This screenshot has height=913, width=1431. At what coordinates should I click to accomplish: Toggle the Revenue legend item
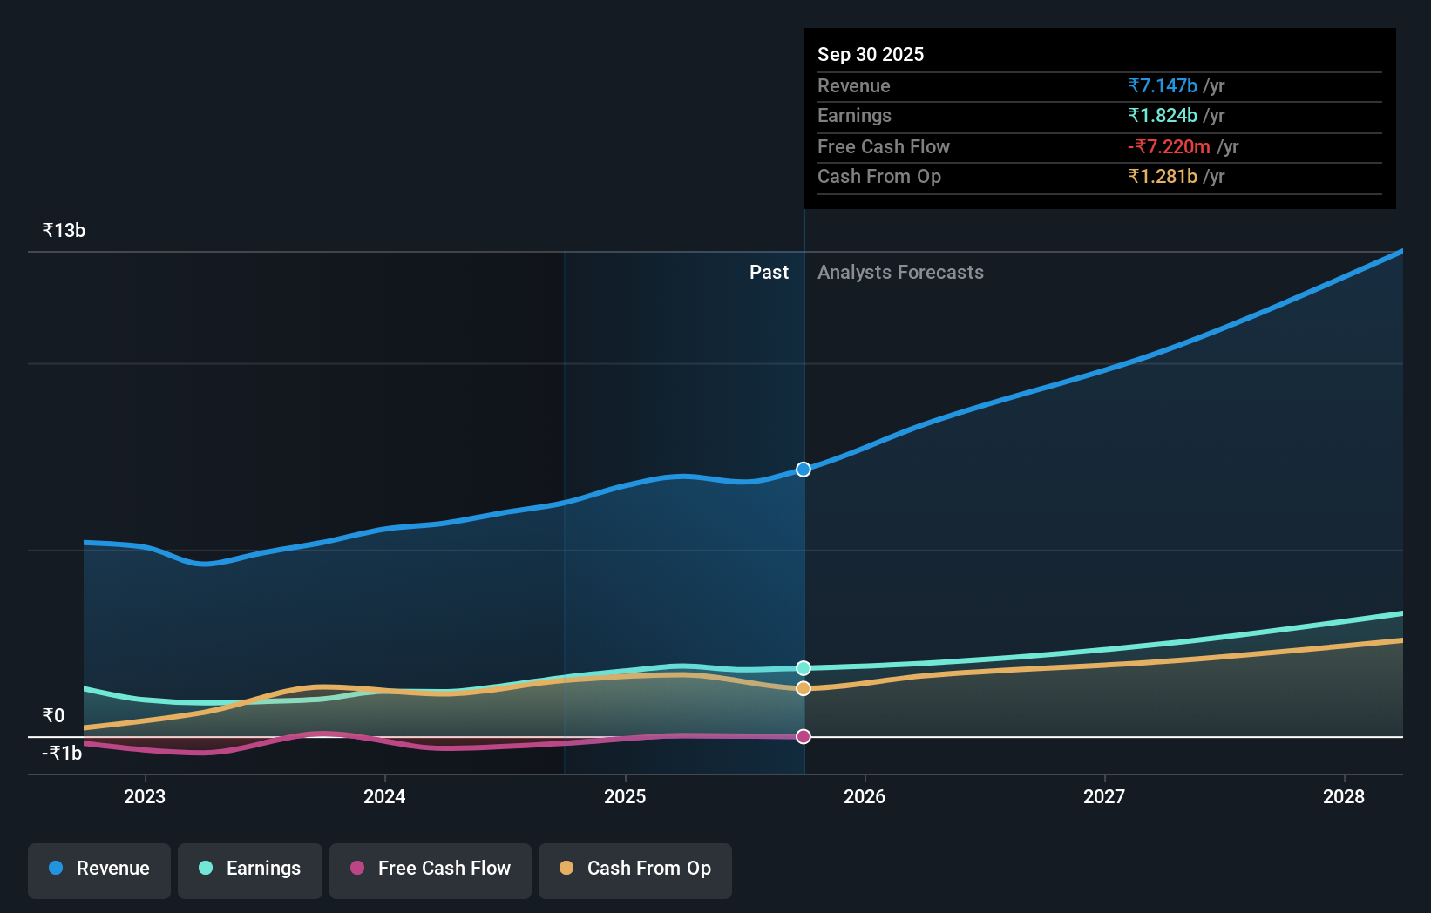[x=98, y=869]
